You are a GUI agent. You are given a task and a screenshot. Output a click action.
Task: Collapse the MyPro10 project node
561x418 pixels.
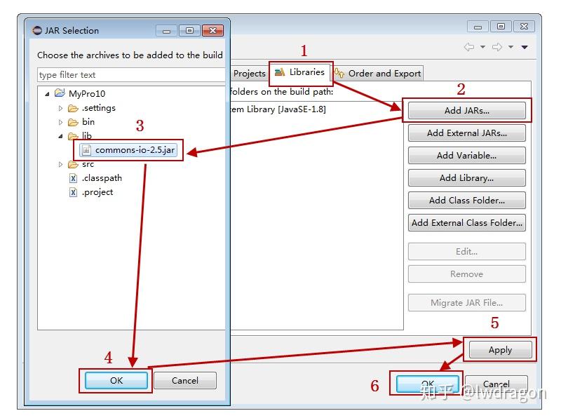47,94
